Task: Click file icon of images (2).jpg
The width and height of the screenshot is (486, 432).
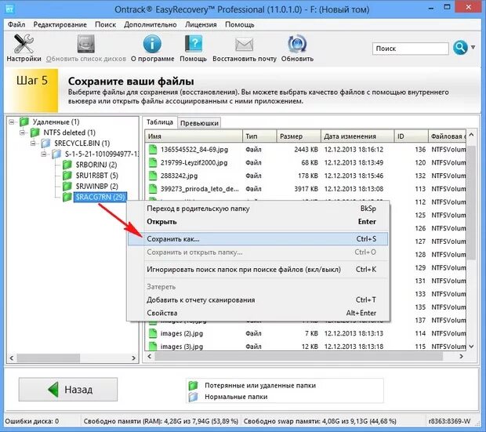Action: pyautogui.click(x=152, y=333)
